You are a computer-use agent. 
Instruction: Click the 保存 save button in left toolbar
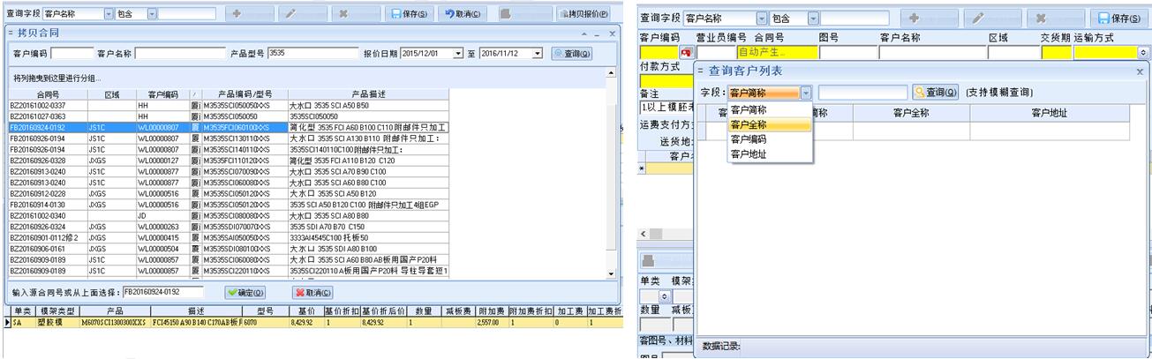[410, 14]
